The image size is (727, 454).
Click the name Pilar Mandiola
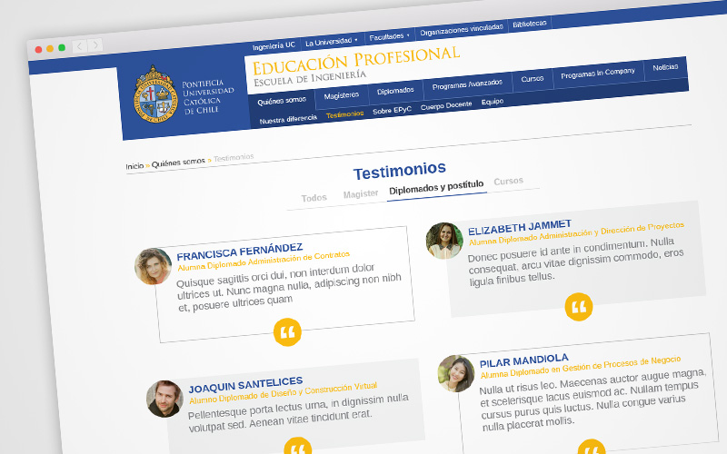[x=524, y=360]
